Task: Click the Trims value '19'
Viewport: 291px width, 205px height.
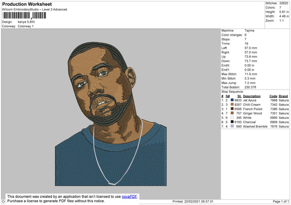Action: (x=246, y=44)
